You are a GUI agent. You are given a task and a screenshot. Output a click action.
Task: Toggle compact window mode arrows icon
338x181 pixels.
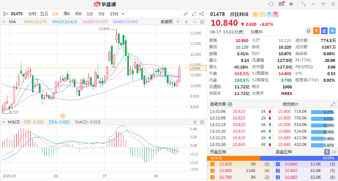coord(303,4)
